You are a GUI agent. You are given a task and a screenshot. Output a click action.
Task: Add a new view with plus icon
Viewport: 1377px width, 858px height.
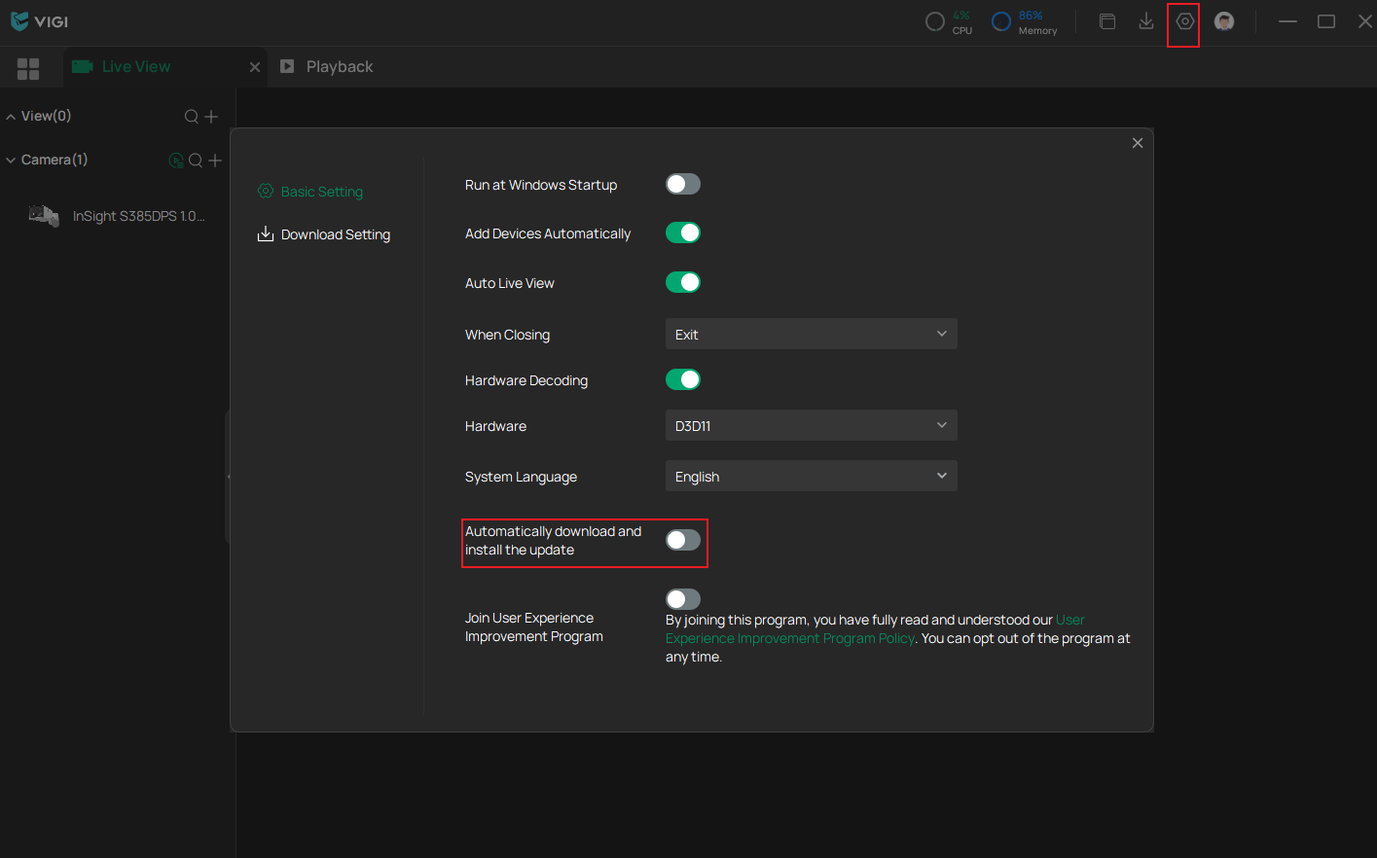[211, 117]
